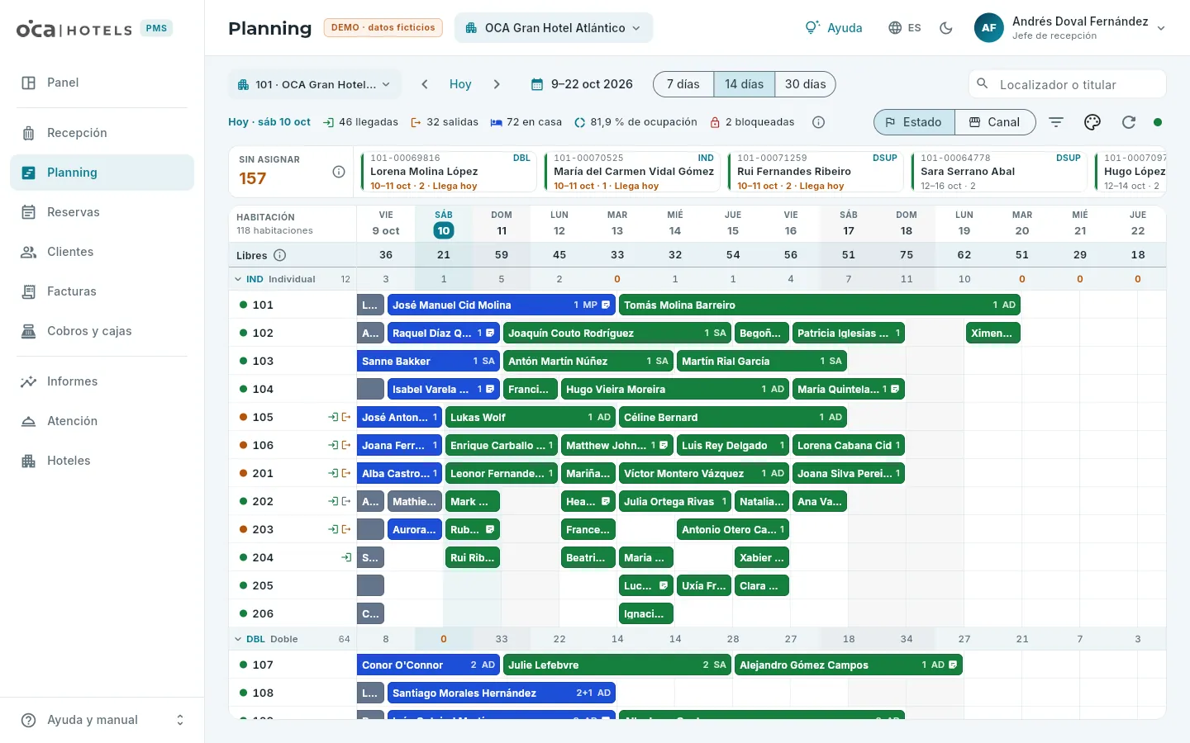Open language selector ES
1190x743 pixels.
[x=905, y=28]
